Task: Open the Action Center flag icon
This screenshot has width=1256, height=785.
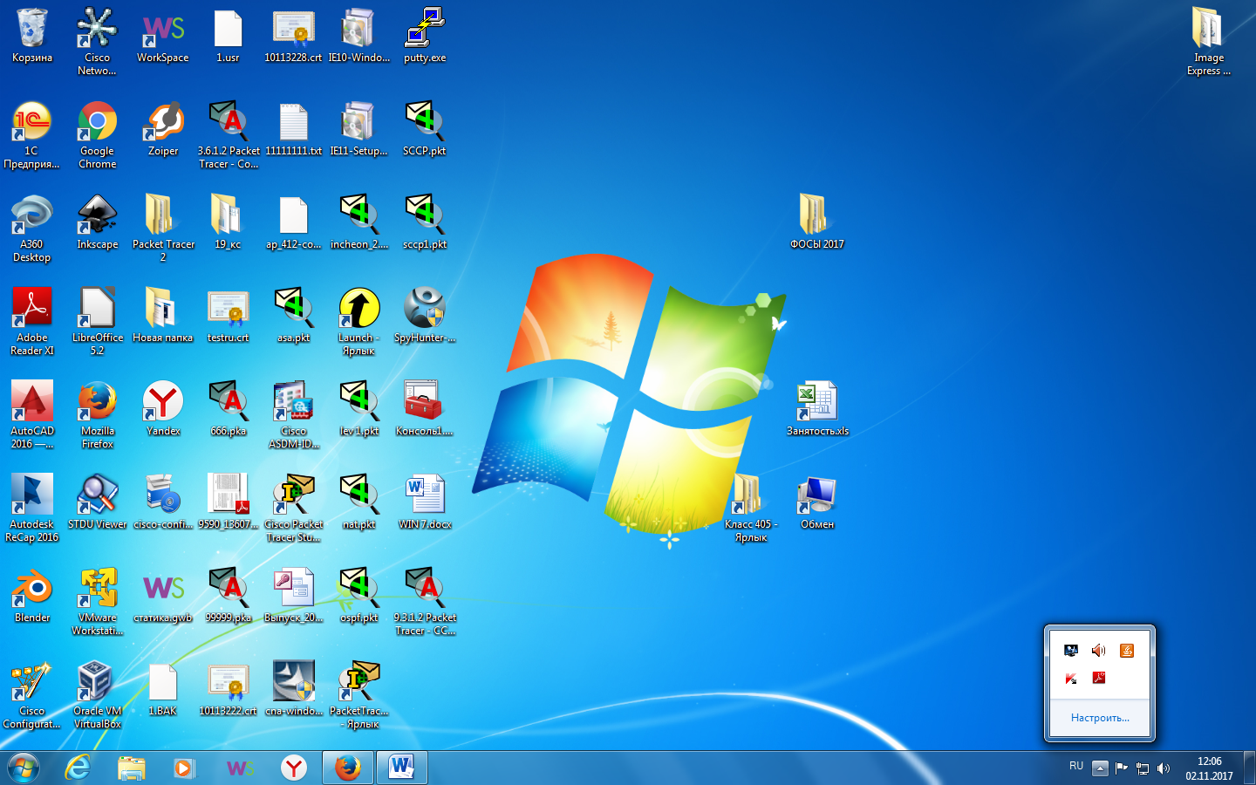Action: pos(1122,768)
